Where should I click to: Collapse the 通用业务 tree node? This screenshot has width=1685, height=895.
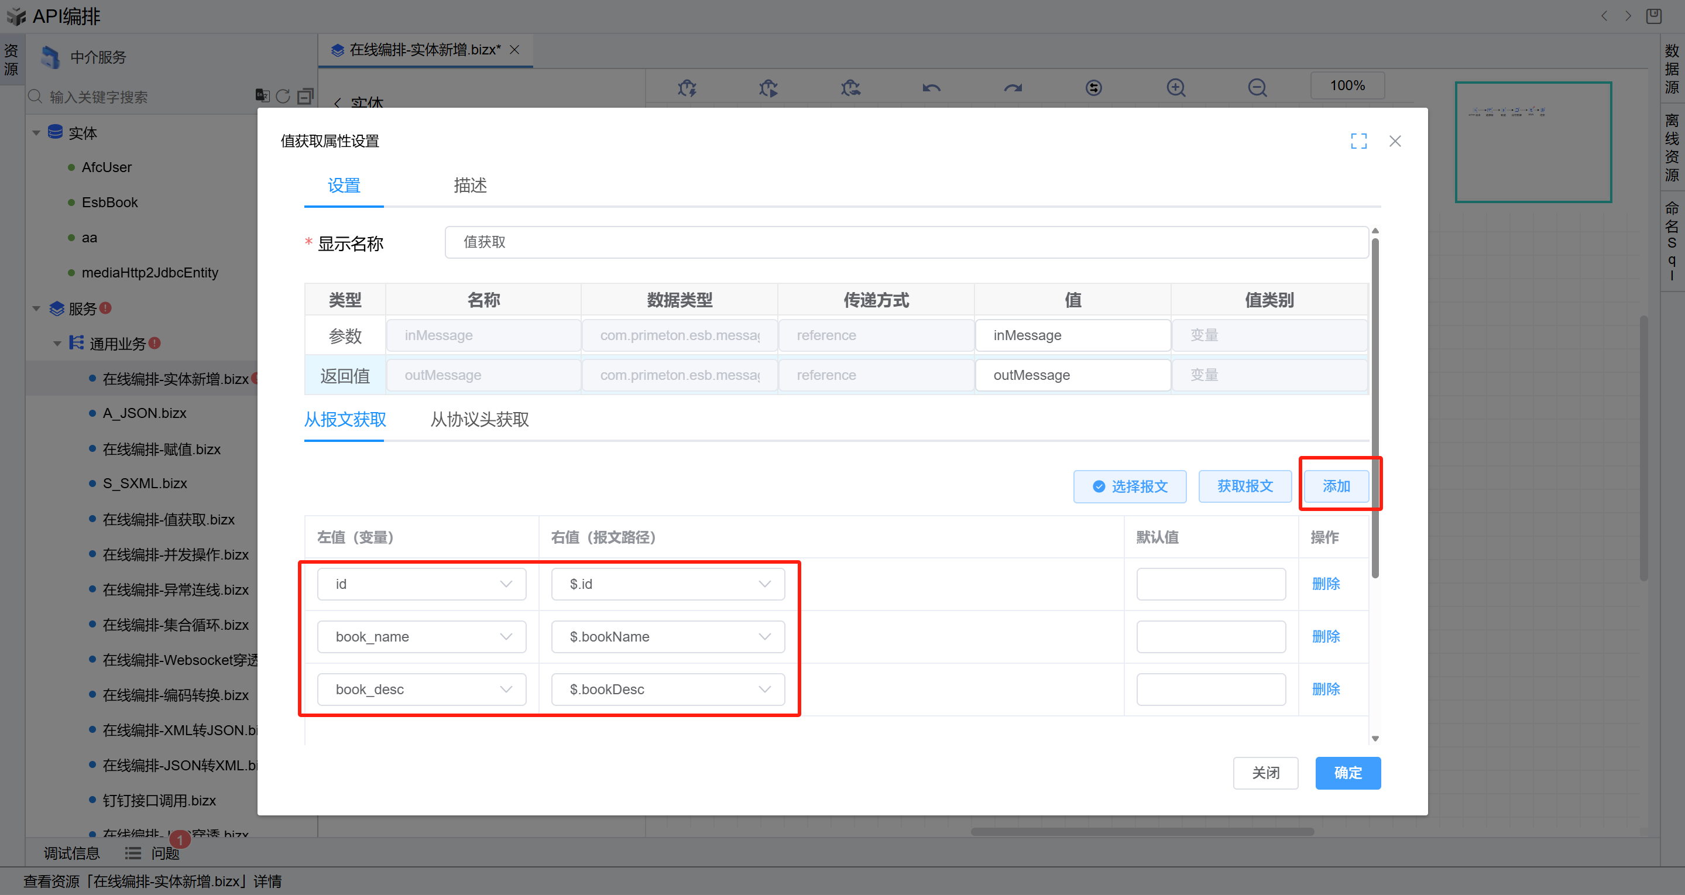(57, 344)
